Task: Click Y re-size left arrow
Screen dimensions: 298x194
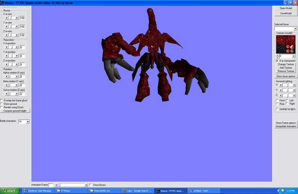Action: click(7, 27)
